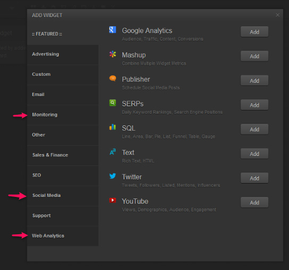Click the Twitter widget title
Image resolution: width=289 pixels, height=270 pixels.
[x=132, y=177]
